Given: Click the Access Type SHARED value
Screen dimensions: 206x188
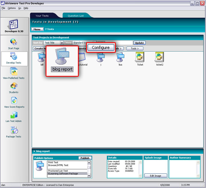Looking at the screenshot, I should (129, 171).
